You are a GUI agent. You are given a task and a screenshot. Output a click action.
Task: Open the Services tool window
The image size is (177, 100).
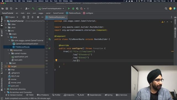[x=121, y=95]
